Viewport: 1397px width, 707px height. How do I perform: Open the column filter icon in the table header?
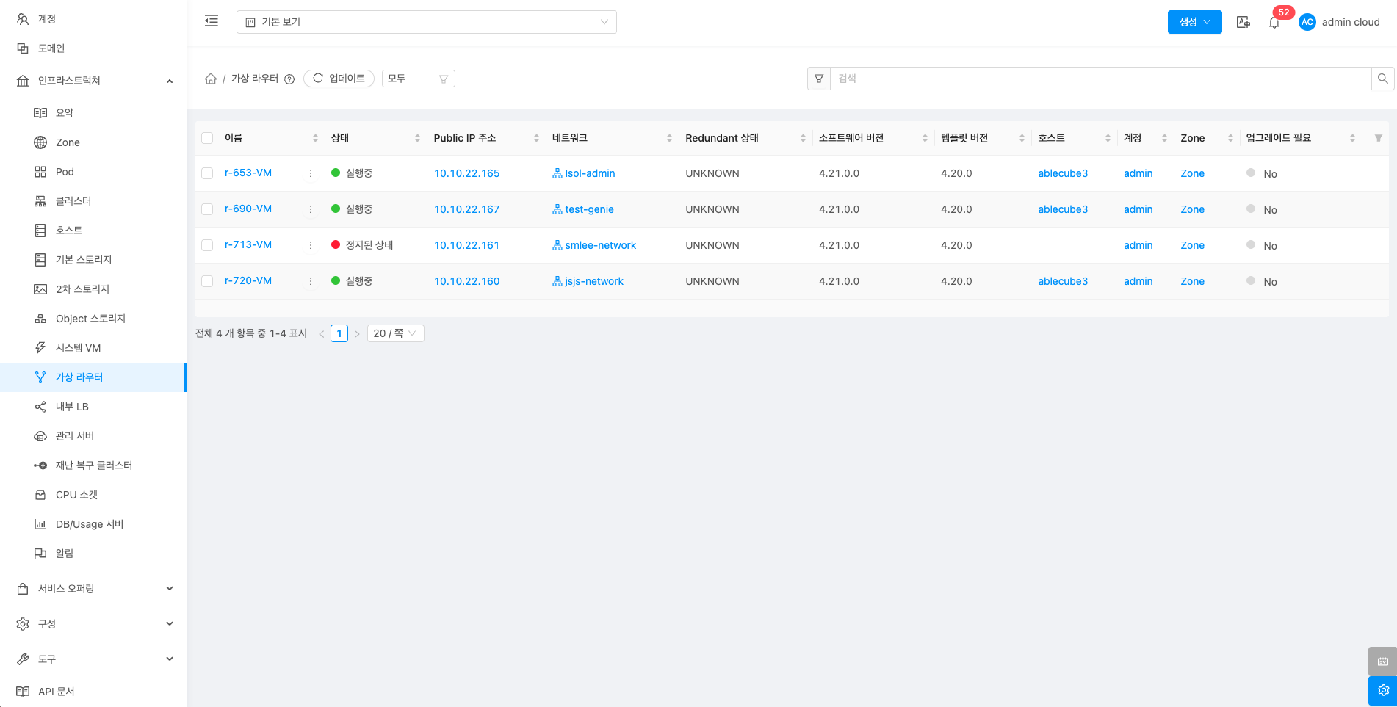(1378, 138)
